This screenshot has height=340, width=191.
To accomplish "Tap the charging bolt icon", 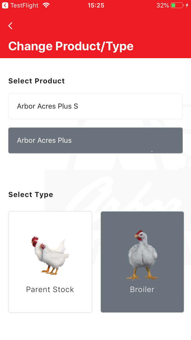I will tap(187, 5).
